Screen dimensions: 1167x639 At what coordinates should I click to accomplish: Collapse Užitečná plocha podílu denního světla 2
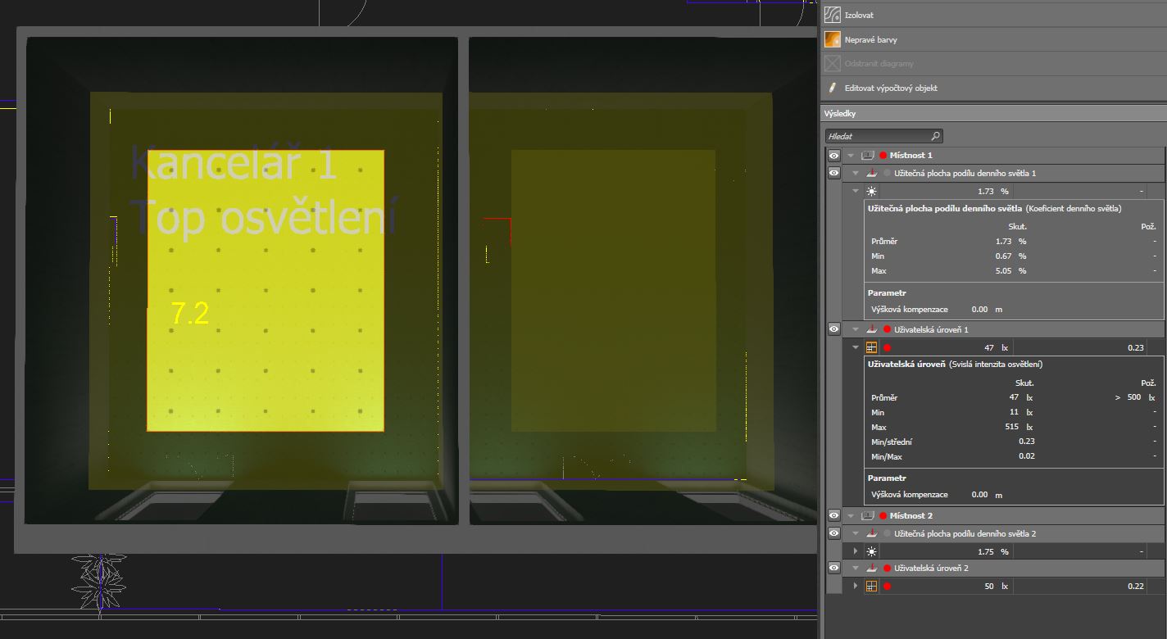click(x=856, y=533)
